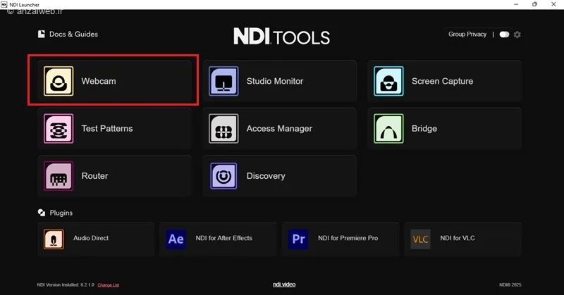Click the Group Privacy label
Screen dimensions: 564x295
[467, 34]
